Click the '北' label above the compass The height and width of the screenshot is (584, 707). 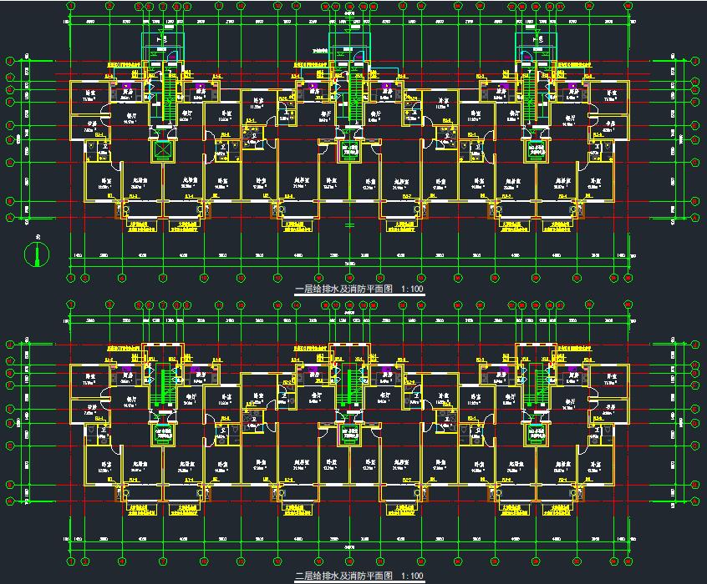pyautogui.click(x=37, y=236)
